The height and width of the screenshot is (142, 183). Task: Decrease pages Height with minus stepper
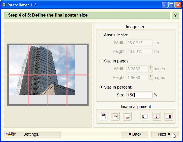(x=150, y=79)
